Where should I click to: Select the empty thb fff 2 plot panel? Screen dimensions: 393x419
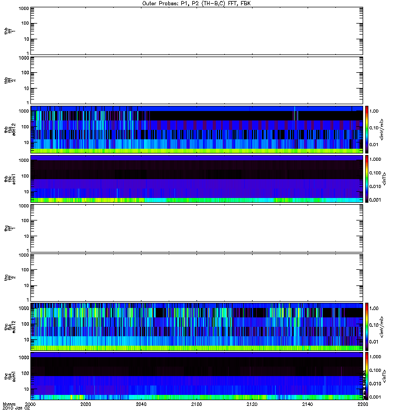coord(197,81)
